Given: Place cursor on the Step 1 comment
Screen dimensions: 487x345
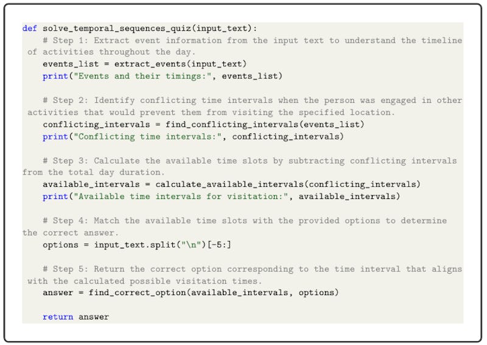Looking at the screenshot, I should tap(243, 40).
